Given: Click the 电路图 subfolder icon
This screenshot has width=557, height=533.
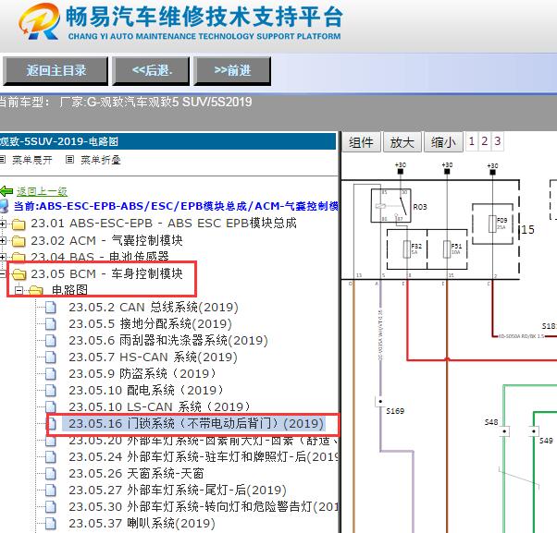Looking at the screenshot, I should [36, 290].
